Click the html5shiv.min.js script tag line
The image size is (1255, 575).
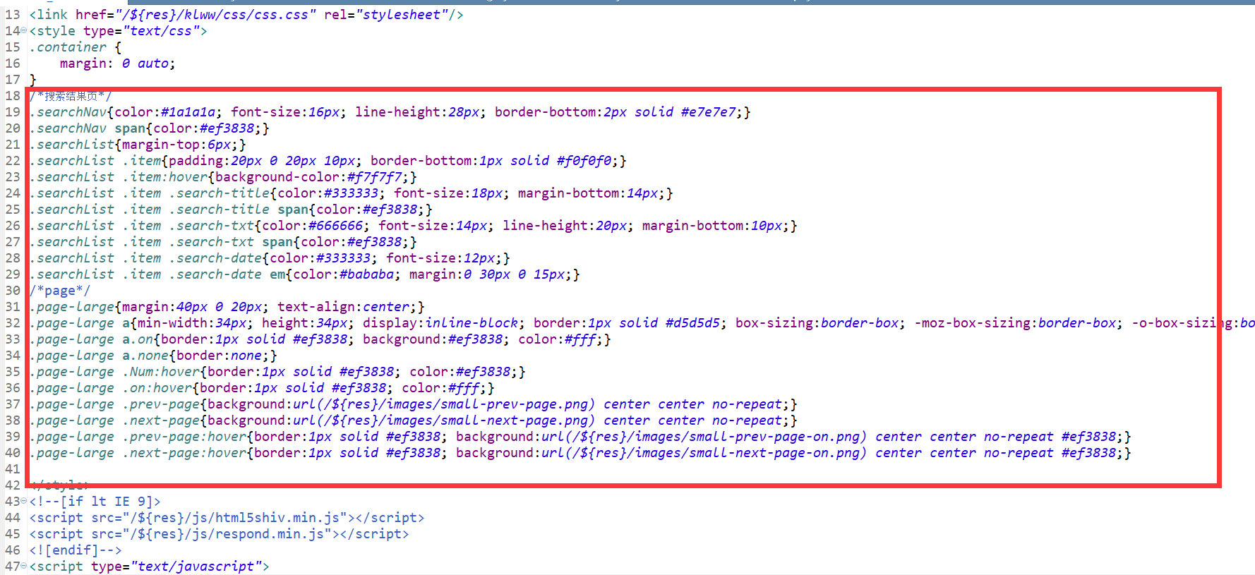click(x=227, y=518)
